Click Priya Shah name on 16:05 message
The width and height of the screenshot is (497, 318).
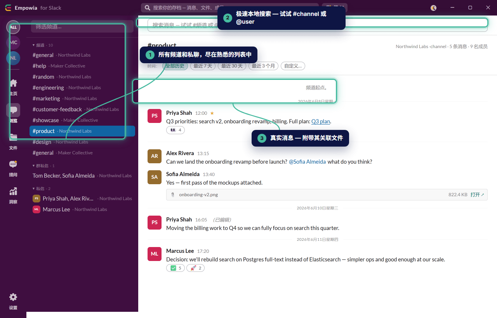pyautogui.click(x=179, y=219)
